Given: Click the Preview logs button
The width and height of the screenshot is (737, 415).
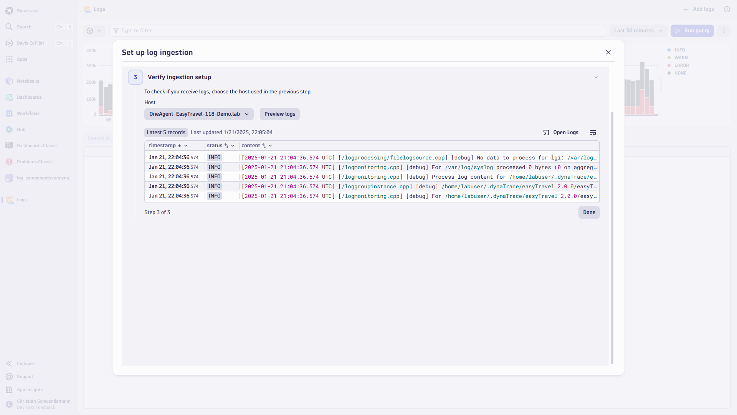Looking at the screenshot, I should (279, 114).
